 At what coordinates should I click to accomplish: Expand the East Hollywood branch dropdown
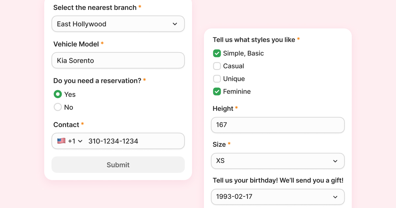click(118, 24)
